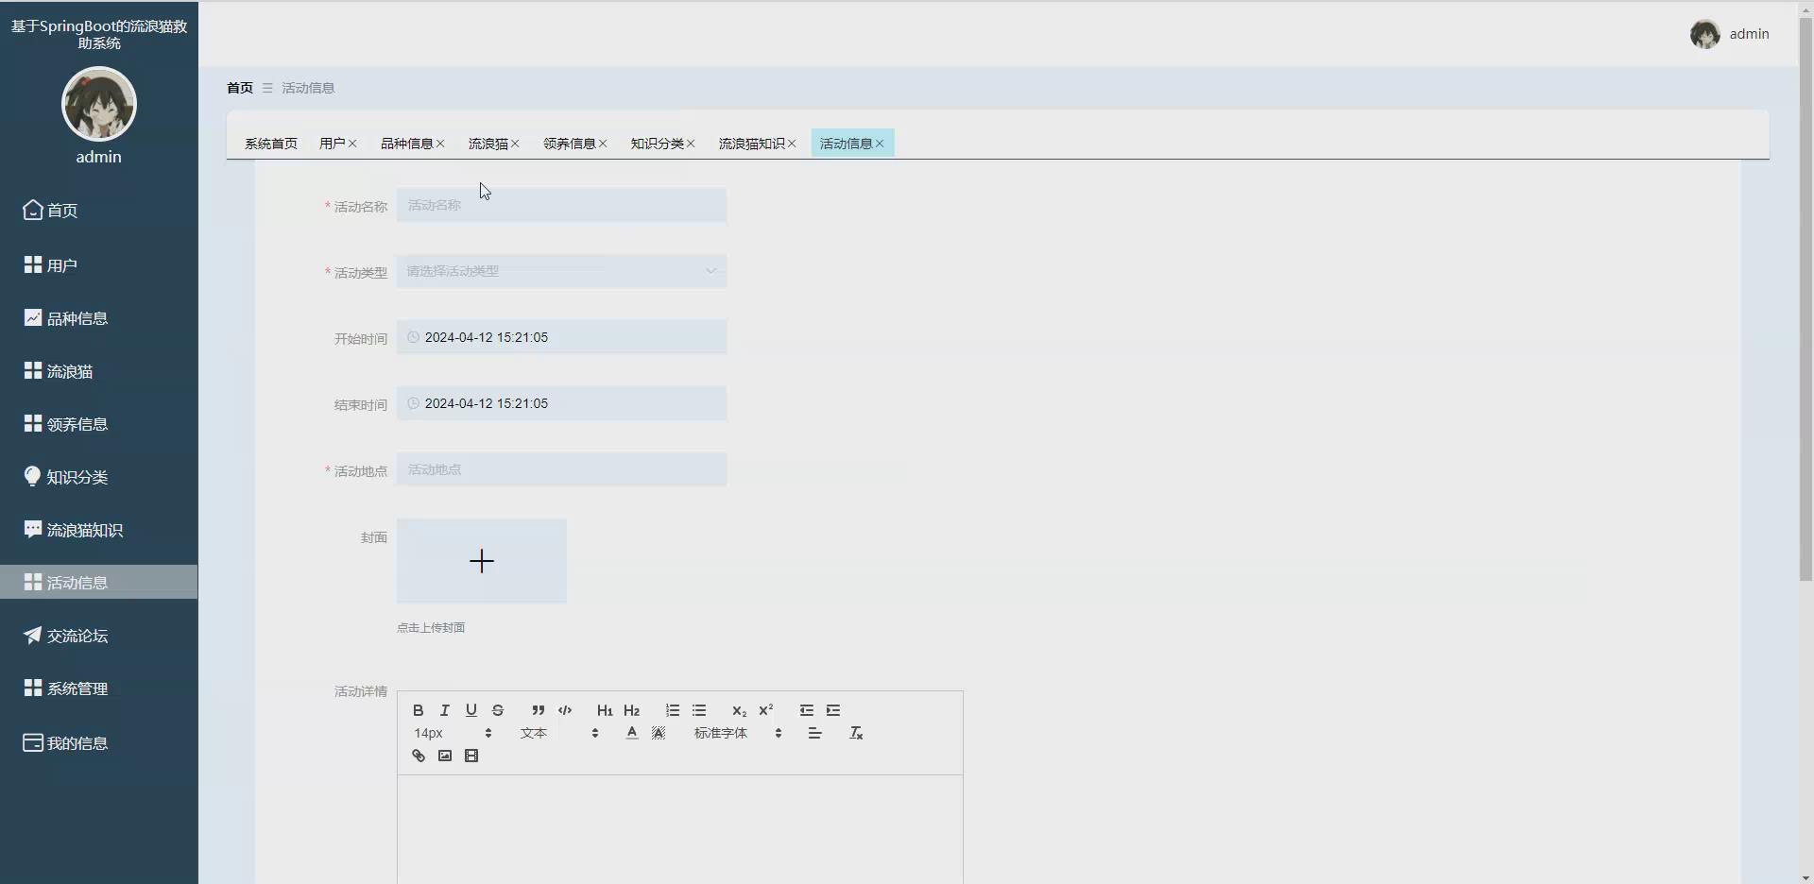Close the 用户 tab

352,144
